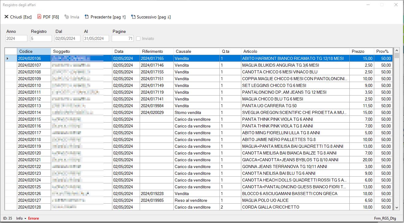Select article CORDA GIALLA CRICCHETTO
The height and width of the screenshot is (223, 404).
click(x=295, y=207)
